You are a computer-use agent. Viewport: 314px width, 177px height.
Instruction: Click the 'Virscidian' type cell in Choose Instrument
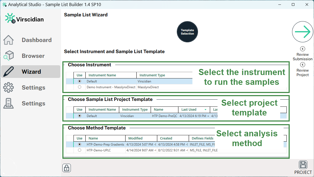pyautogui.click(x=144, y=81)
